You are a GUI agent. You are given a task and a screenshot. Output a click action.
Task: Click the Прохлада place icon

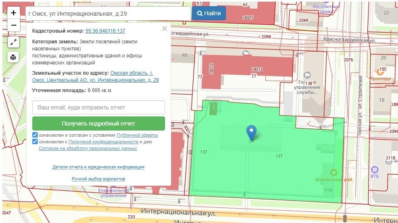click(380, 71)
